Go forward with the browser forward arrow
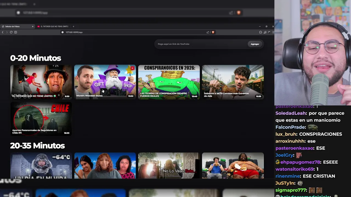This screenshot has height=197, width=351. coord(7,32)
